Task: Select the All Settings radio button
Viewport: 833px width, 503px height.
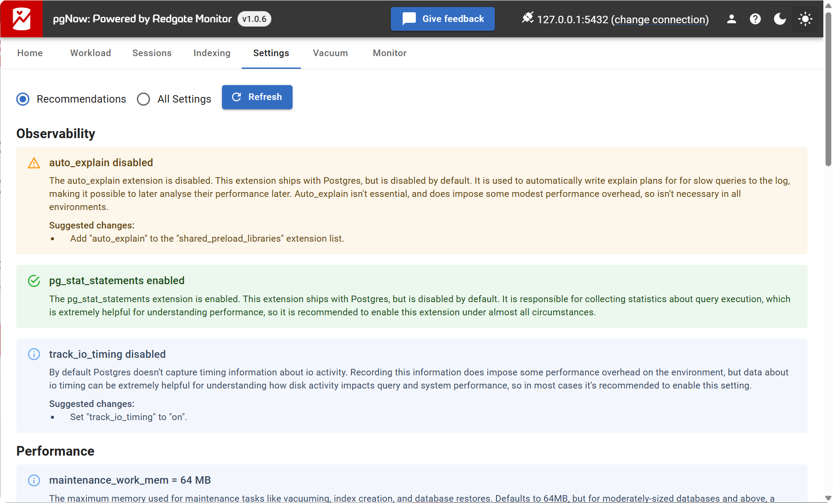Action: pos(143,99)
